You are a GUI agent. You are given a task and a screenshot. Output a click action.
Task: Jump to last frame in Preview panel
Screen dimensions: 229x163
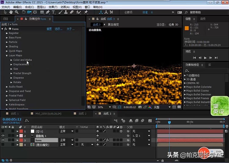[216, 58]
